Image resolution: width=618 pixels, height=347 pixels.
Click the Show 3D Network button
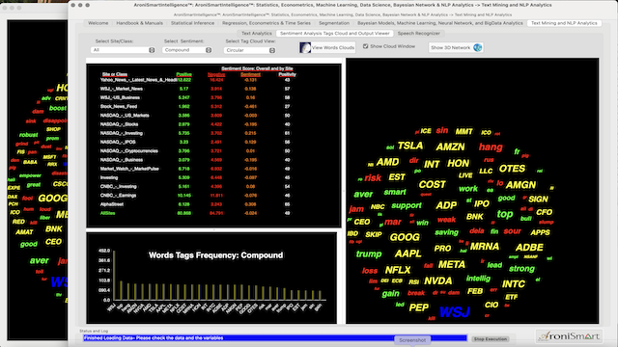[x=456, y=47]
